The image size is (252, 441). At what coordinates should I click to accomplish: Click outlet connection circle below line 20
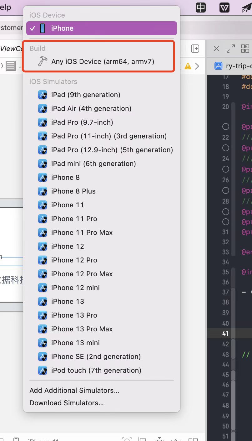pyautogui.click(x=225, y=127)
